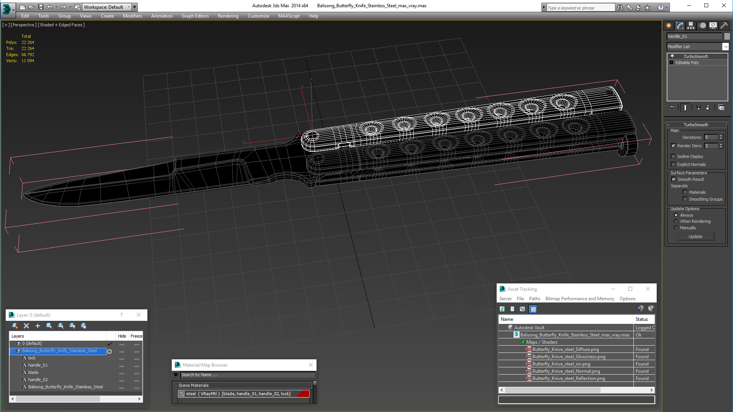Increase Iterations spinner value
The height and width of the screenshot is (412, 733).
click(x=721, y=136)
